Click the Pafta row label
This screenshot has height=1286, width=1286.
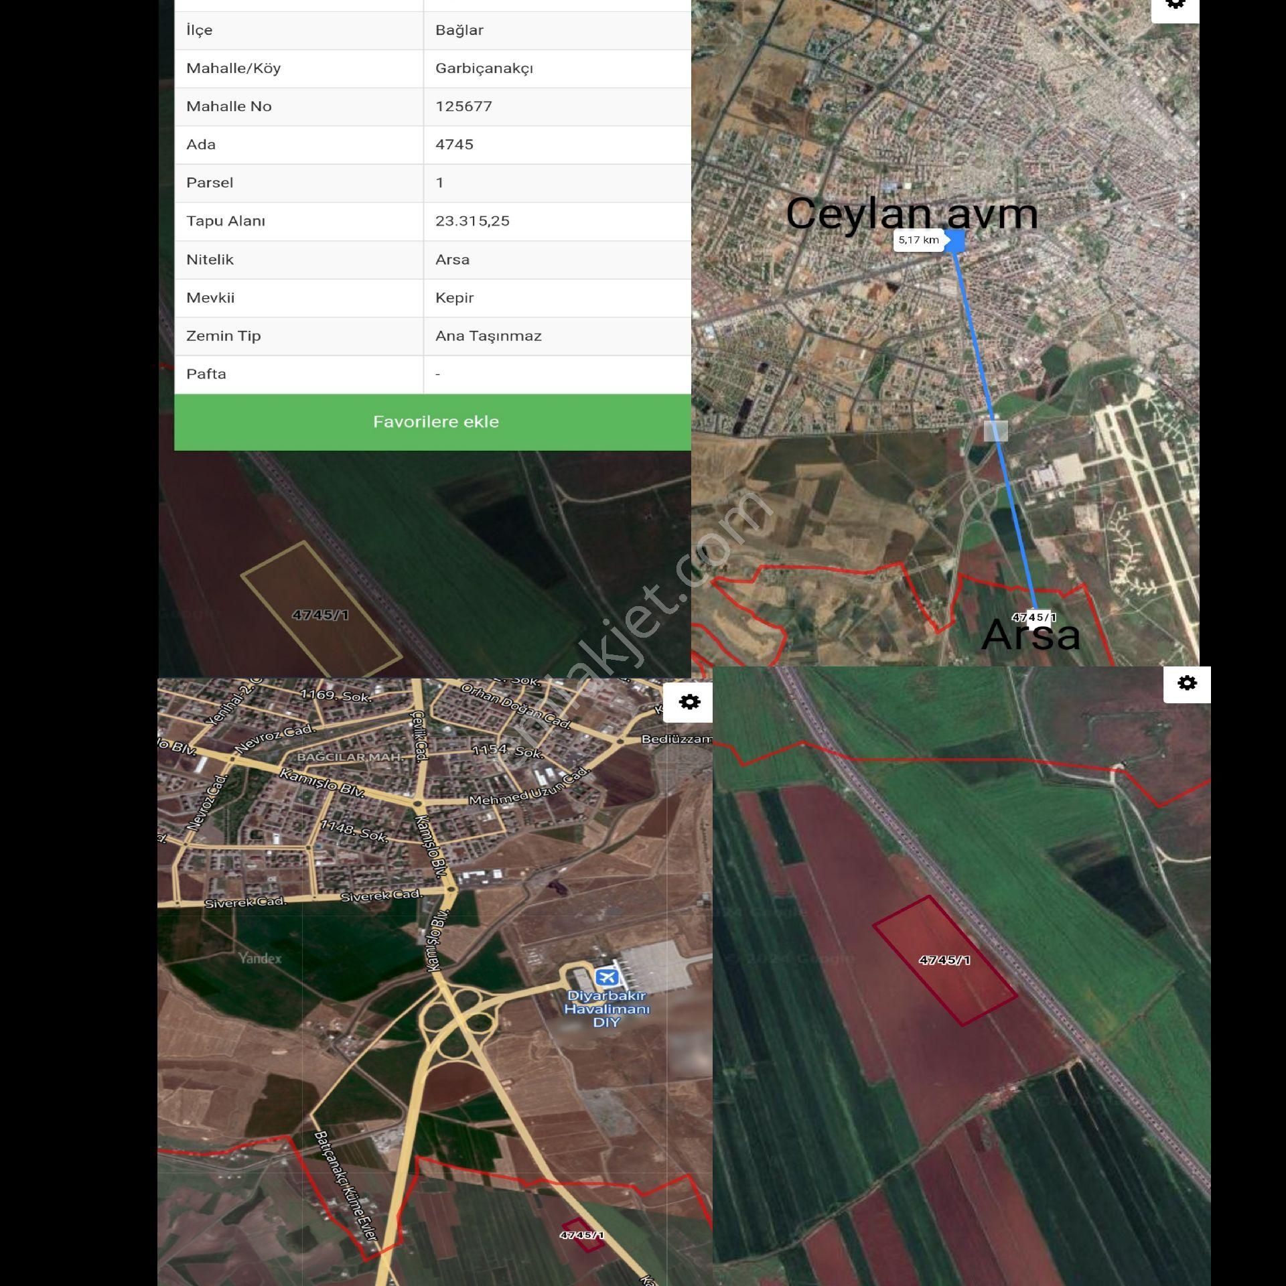tap(206, 374)
